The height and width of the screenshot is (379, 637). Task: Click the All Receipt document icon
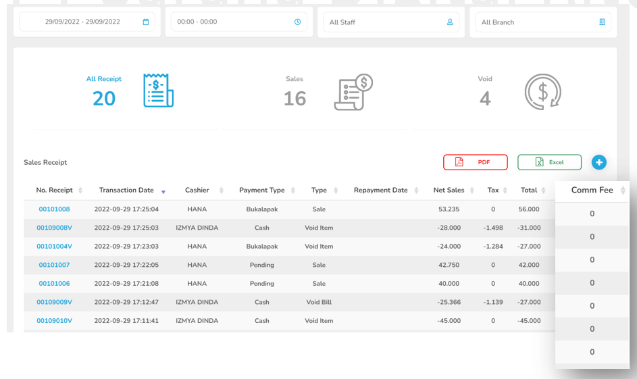pyautogui.click(x=158, y=91)
